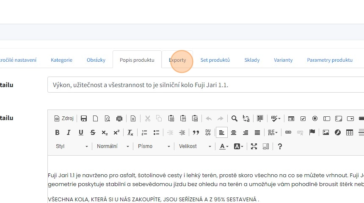Open the Velikost font size dropdown

(195, 146)
